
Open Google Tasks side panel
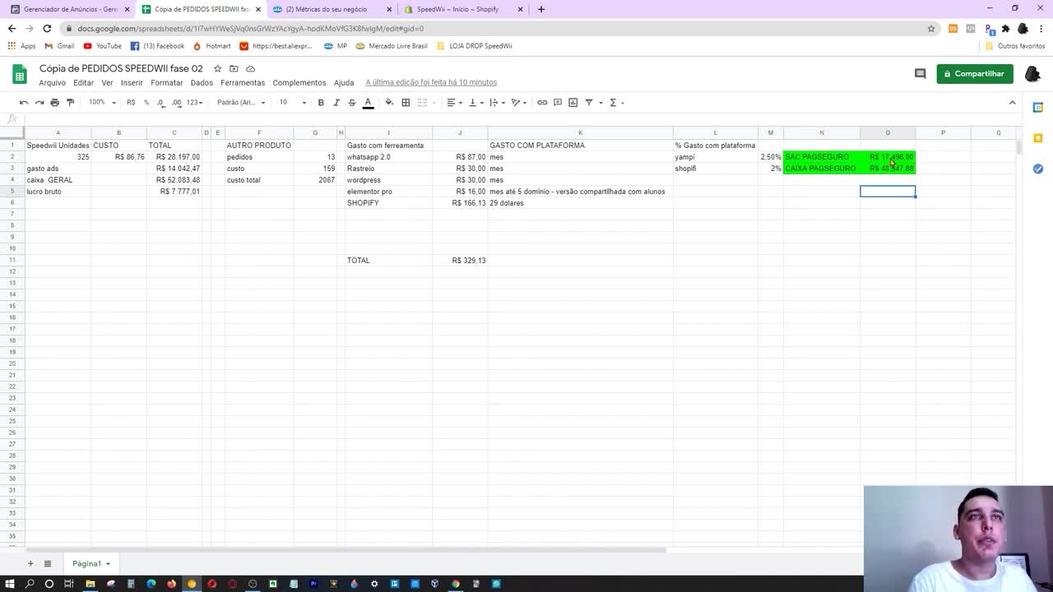1038,169
